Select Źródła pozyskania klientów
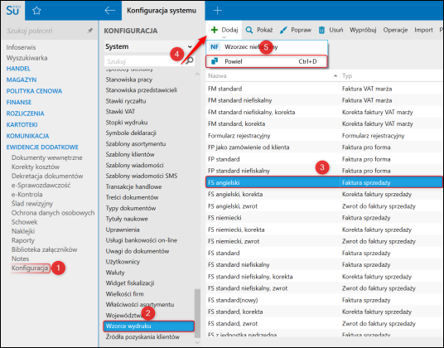This screenshot has height=348, width=444. pyautogui.click(x=142, y=337)
